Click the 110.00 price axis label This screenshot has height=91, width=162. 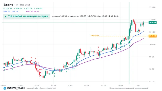152,20
